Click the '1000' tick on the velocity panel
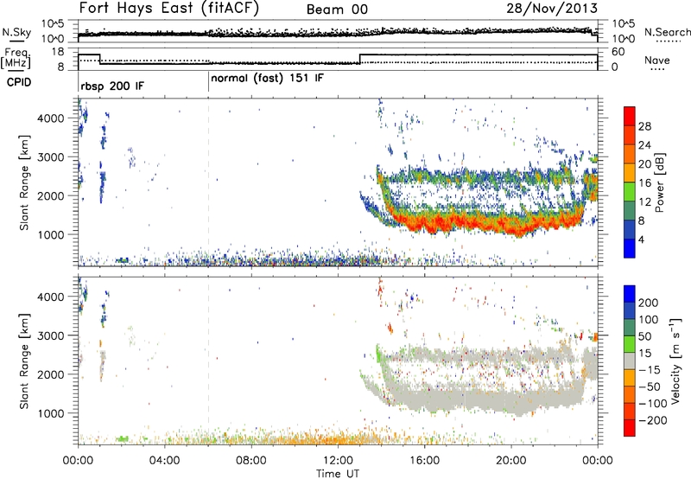The height and width of the screenshot is (479, 691). pyautogui.click(x=51, y=413)
